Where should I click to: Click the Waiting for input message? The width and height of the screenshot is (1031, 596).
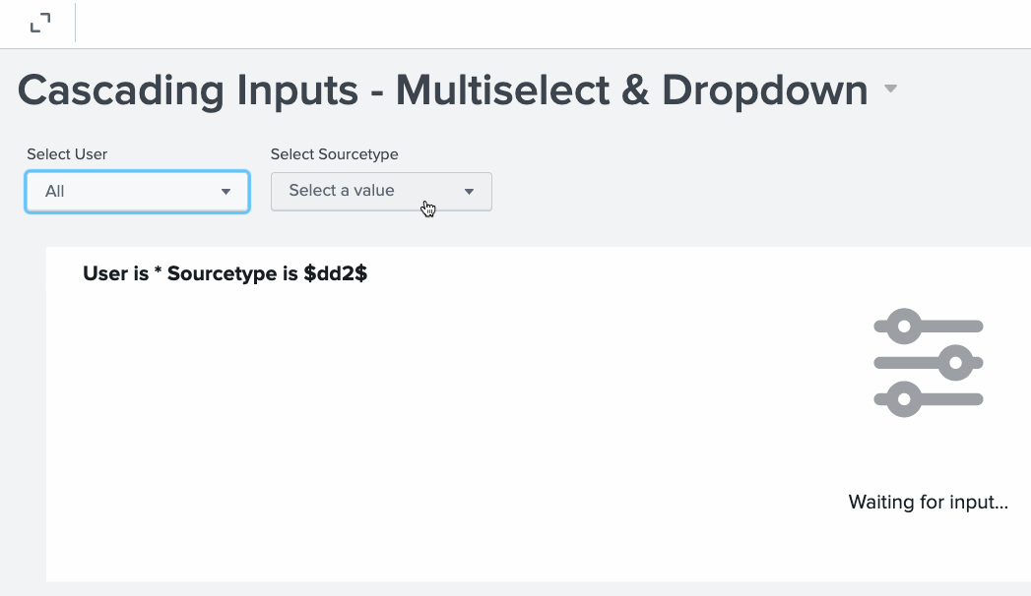tap(928, 503)
